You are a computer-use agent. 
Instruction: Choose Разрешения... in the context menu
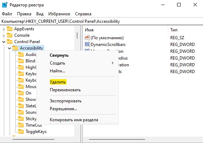point(77,109)
